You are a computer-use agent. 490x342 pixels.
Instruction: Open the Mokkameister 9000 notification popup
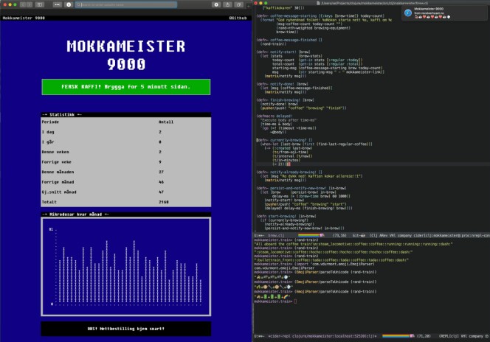[x=444, y=13]
